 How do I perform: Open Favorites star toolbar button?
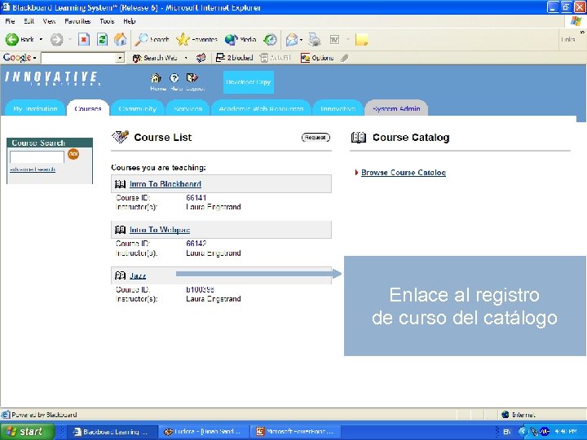(197, 39)
